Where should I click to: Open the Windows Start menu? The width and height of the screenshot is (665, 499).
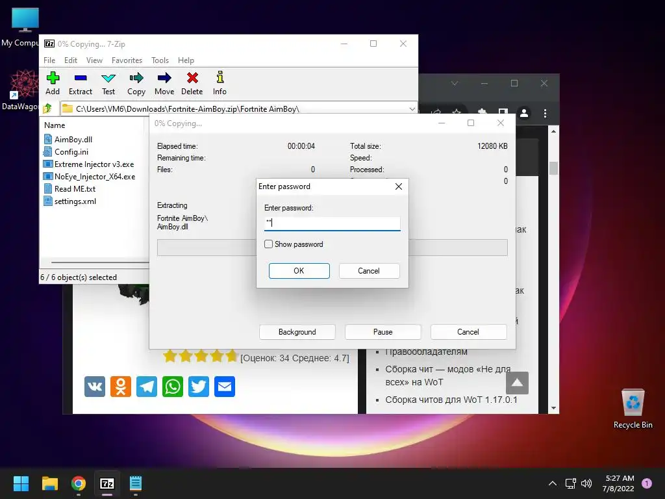click(x=21, y=483)
